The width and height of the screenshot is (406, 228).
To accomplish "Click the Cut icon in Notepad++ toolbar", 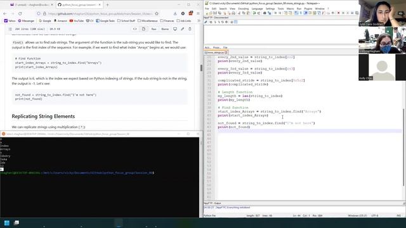I will point(239,13).
